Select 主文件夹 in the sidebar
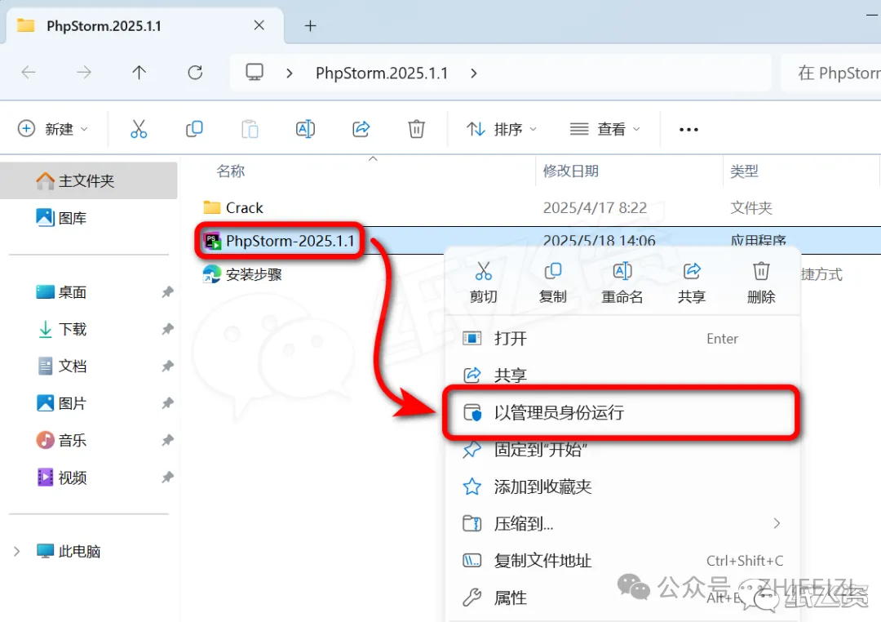The height and width of the screenshot is (622, 881). [89, 180]
